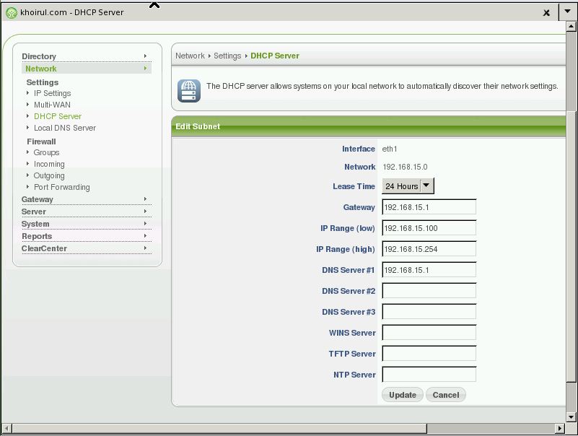Open Incoming firewall page
The image size is (578, 436).
pyautogui.click(x=49, y=164)
